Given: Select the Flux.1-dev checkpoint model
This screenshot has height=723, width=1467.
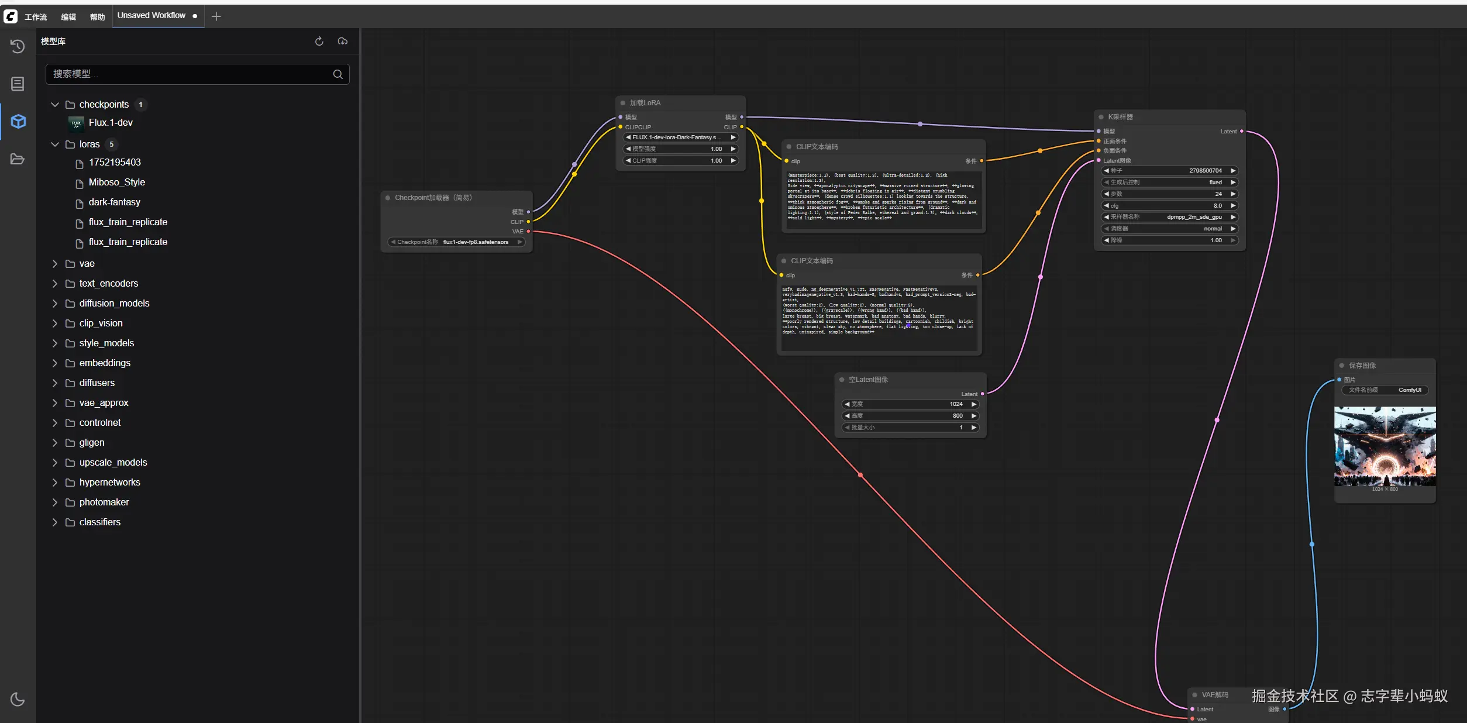Looking at the screenshot, I should (x=111, y=123).
